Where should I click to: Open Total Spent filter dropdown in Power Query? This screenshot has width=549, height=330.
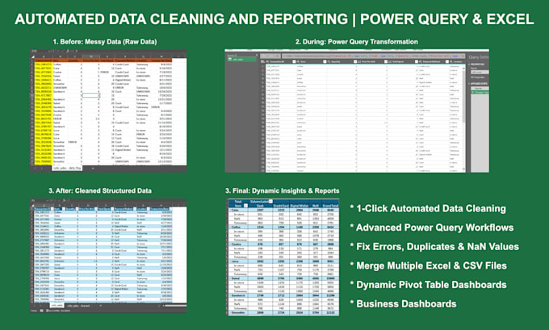coord(417,61)
